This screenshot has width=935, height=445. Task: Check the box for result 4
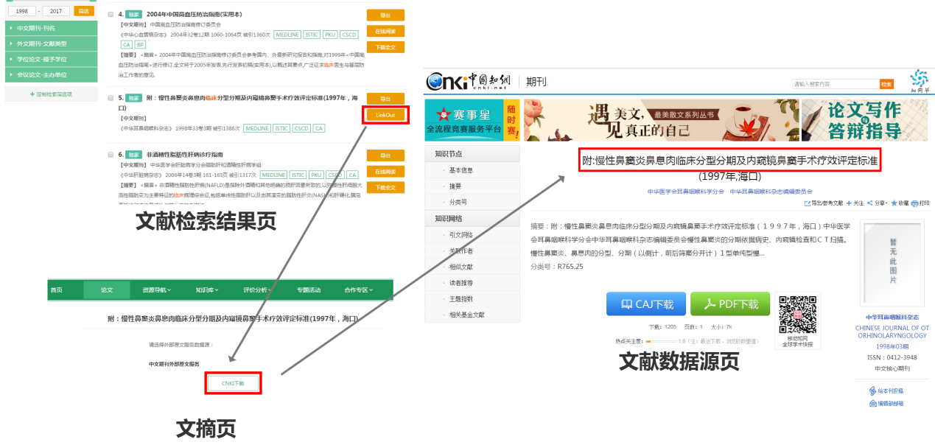click(x=111, y=15)
